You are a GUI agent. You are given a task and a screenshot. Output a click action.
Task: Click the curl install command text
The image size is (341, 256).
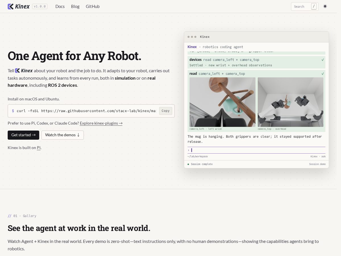[86, 111]
